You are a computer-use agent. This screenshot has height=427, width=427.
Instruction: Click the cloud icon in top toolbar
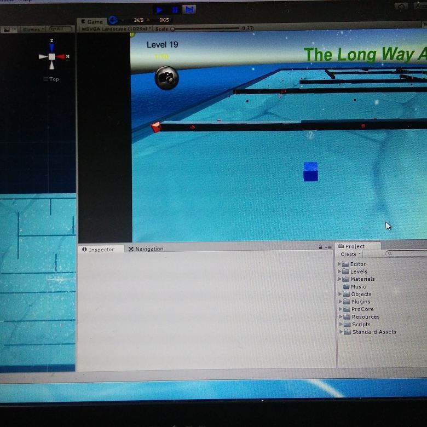pos(401,6)
